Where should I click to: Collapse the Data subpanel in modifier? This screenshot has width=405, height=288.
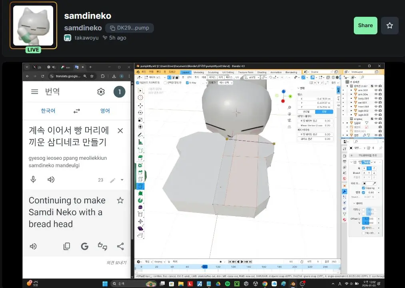pos(354,203)
